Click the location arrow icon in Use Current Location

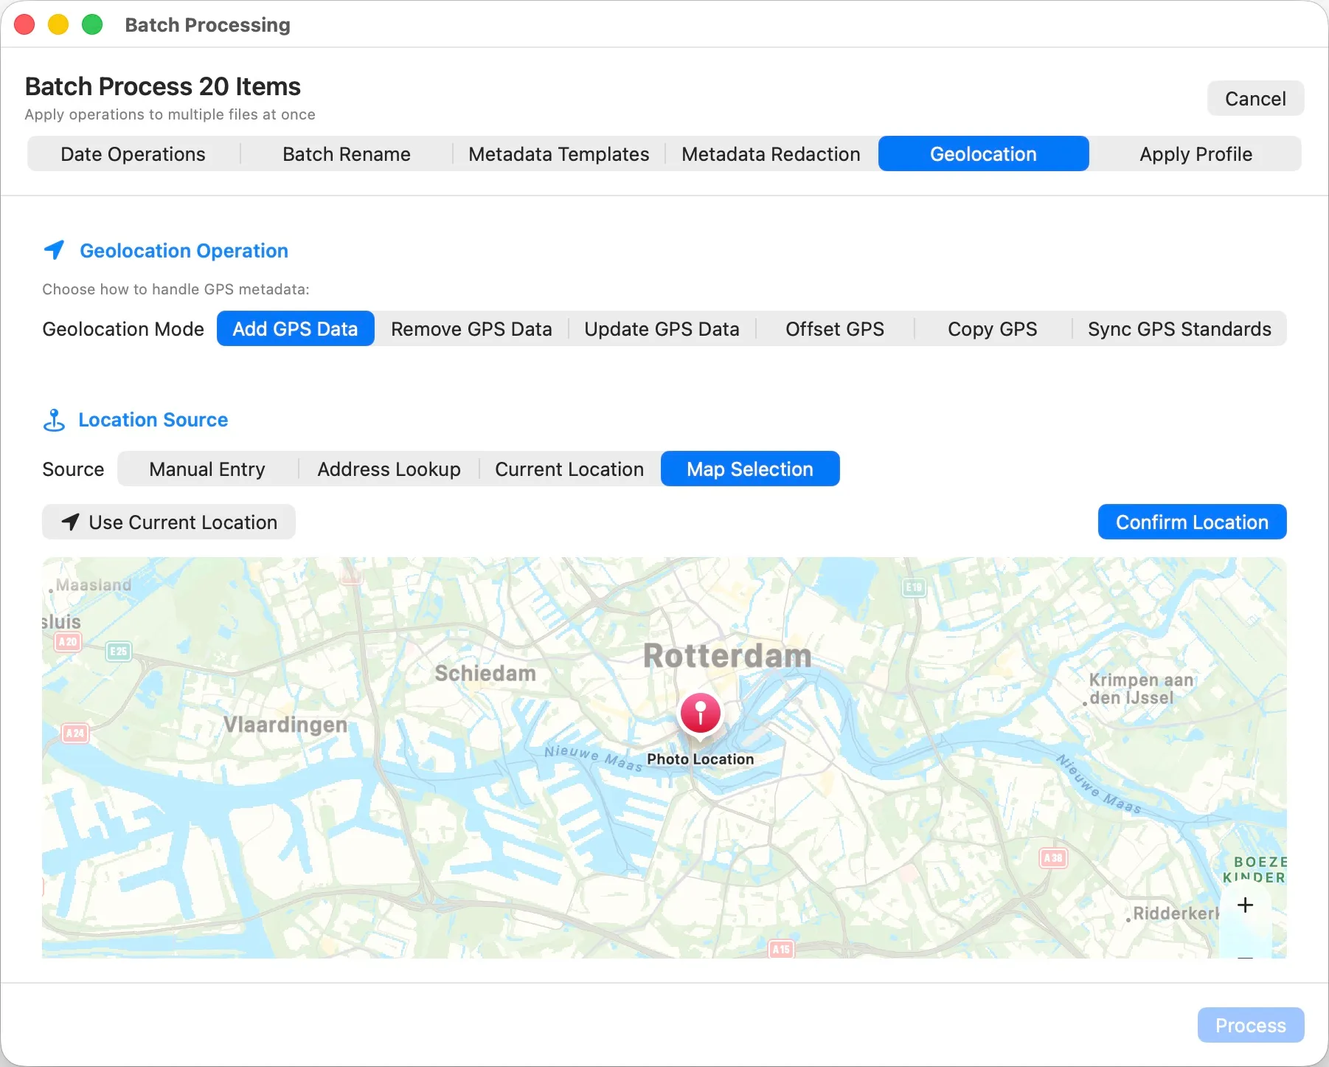[70, 522]
